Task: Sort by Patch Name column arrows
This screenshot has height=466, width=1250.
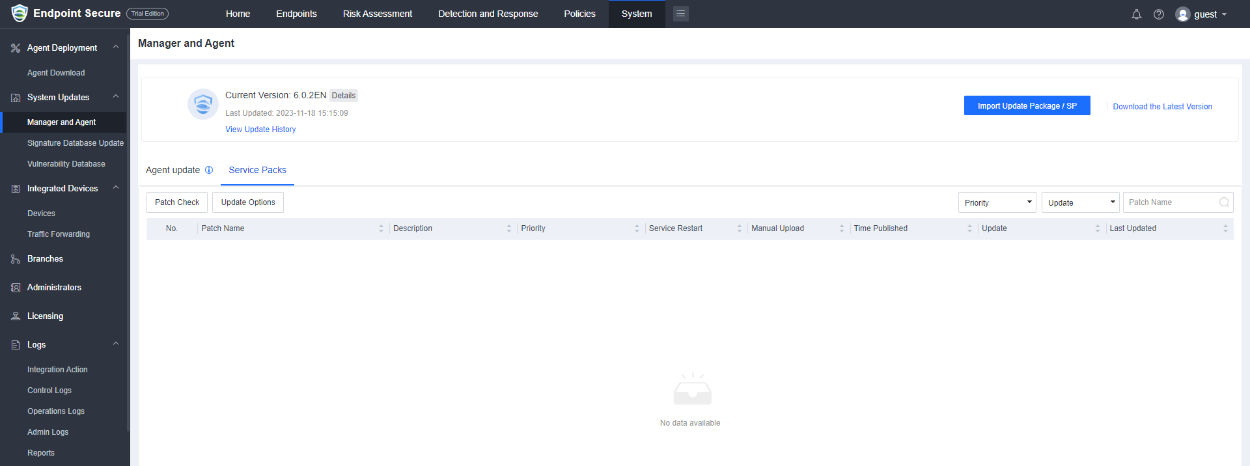Action: (x=382, y=228)
